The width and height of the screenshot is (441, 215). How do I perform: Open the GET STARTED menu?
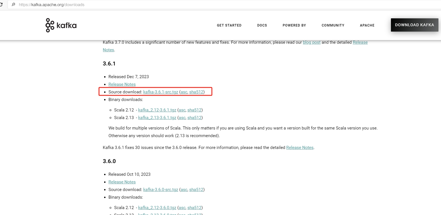tap(229, 25)
